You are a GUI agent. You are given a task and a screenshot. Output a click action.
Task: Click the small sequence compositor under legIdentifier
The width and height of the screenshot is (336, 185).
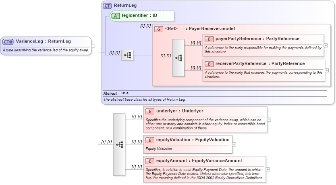[x=127, y=55]
